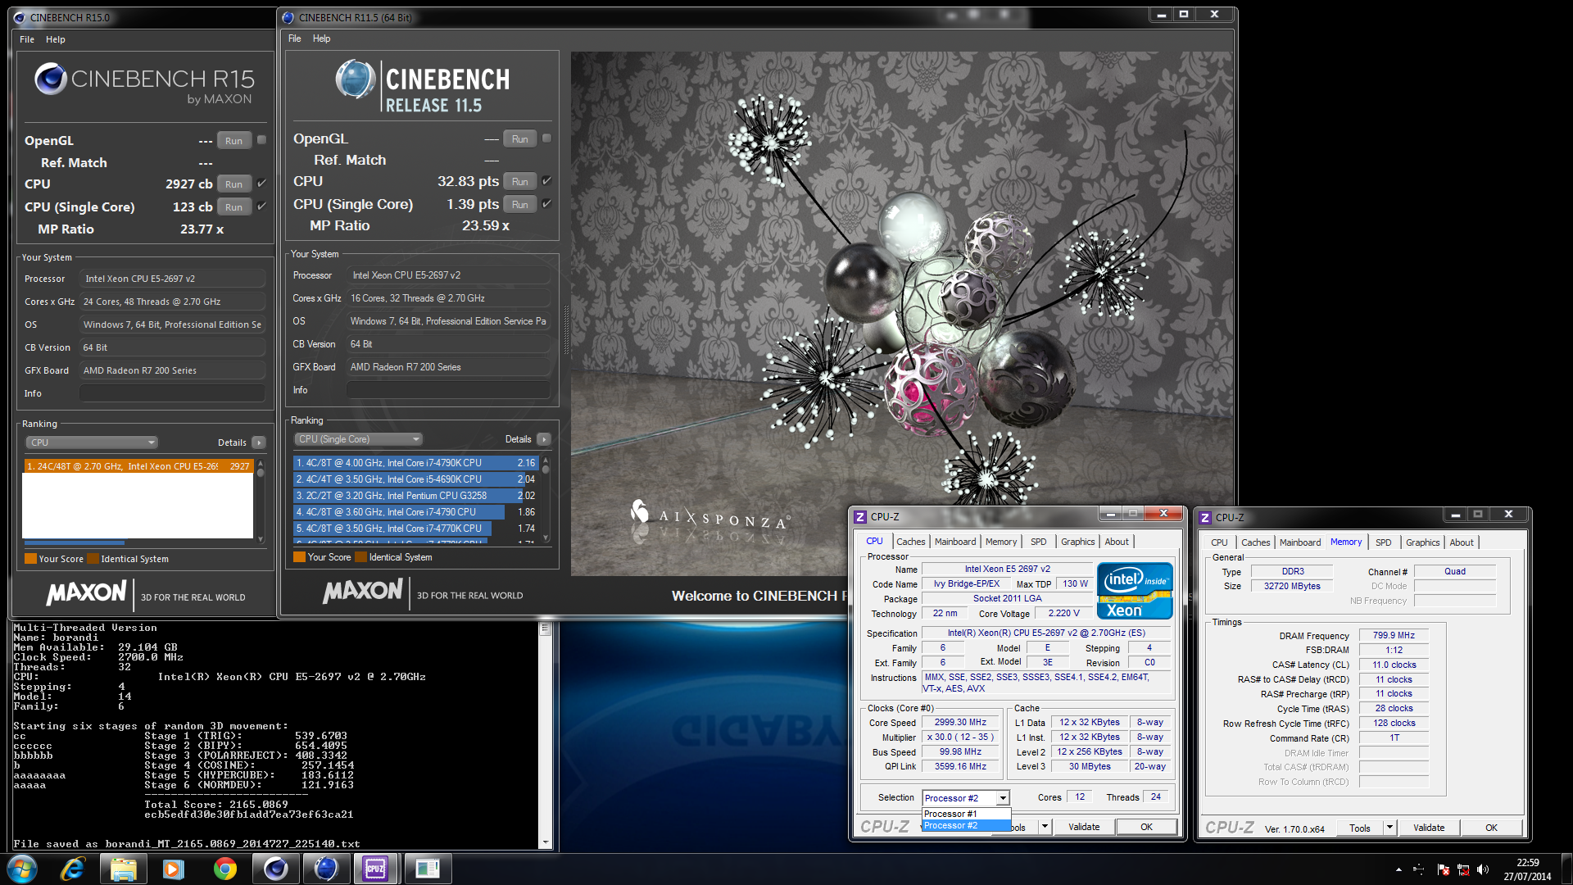Screen dimensions: 1573x885
Task: Click left CPU-Z window title icon
Action: [x=860, y=517]
